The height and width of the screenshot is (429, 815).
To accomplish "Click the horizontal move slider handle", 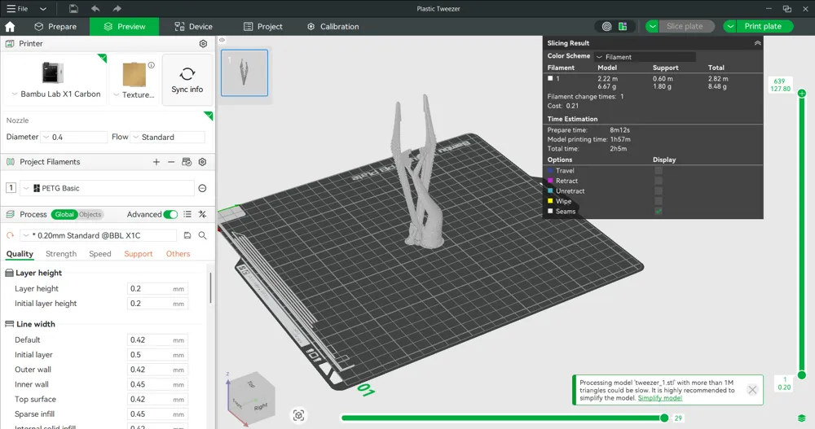I will pyautogui.click(x=663, y=418).
